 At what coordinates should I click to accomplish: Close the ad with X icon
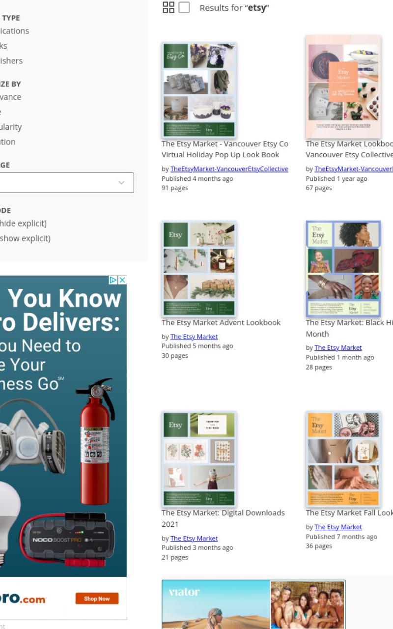122,280
